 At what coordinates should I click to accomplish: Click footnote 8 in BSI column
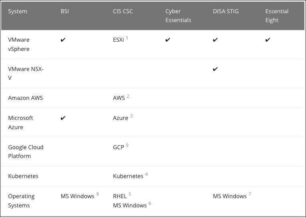97,194
